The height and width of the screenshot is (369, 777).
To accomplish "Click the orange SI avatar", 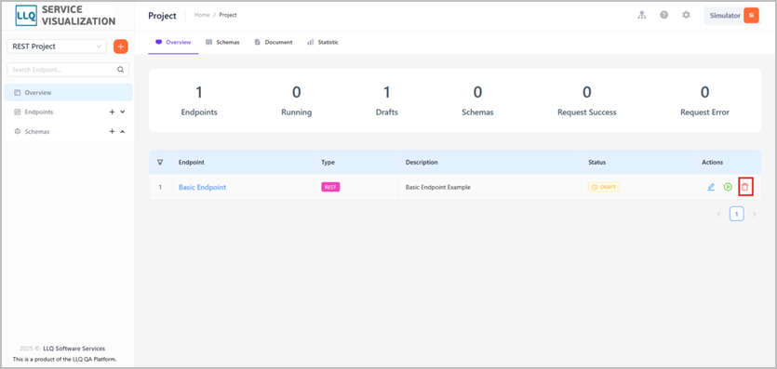I will (x=751, y=15).
